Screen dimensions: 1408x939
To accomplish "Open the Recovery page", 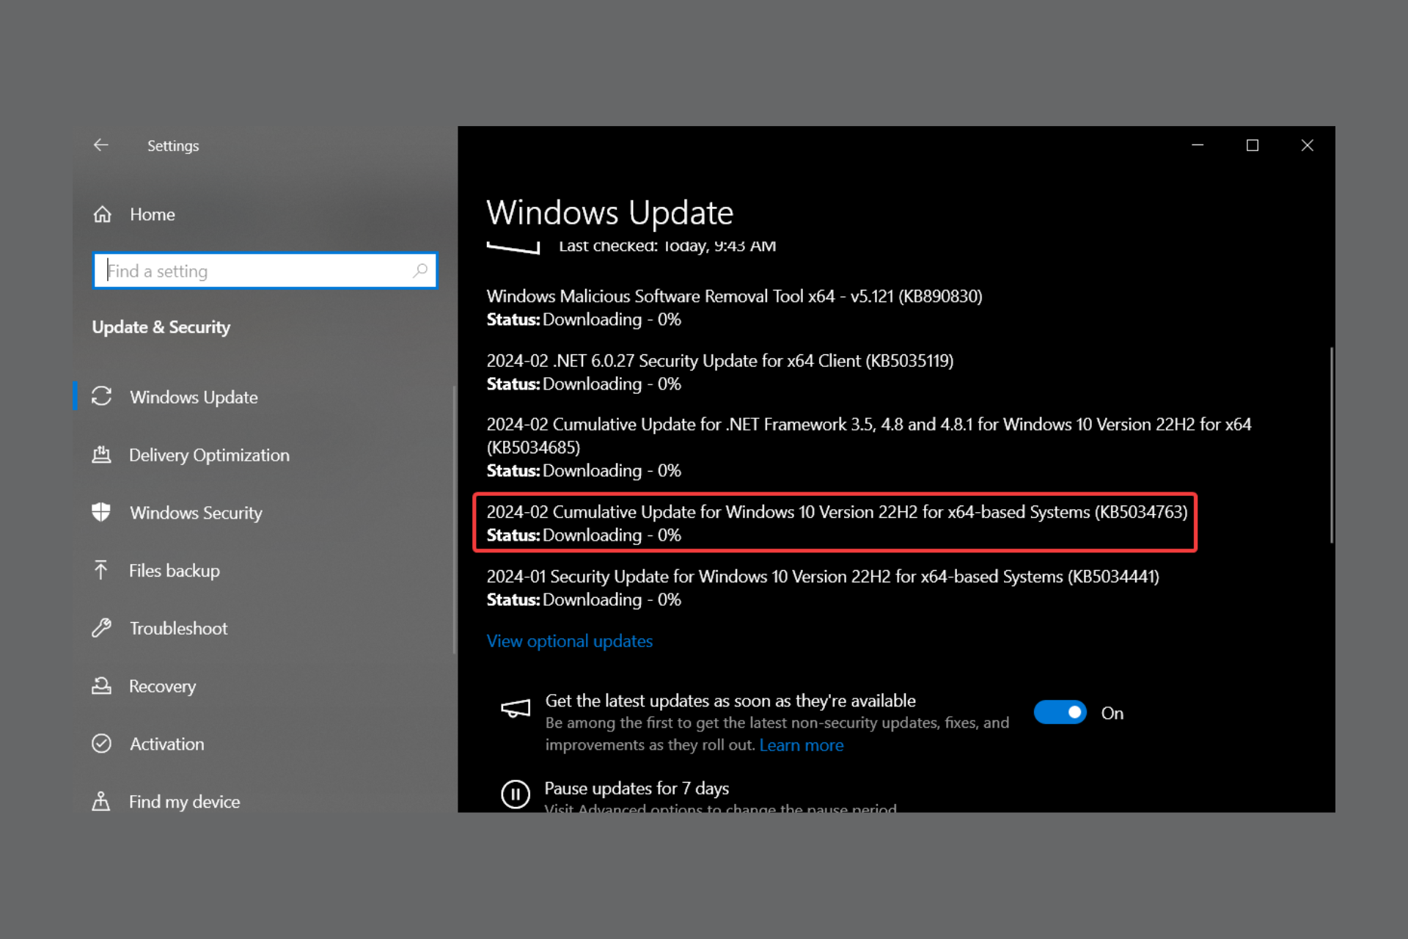I will (162, 687).
